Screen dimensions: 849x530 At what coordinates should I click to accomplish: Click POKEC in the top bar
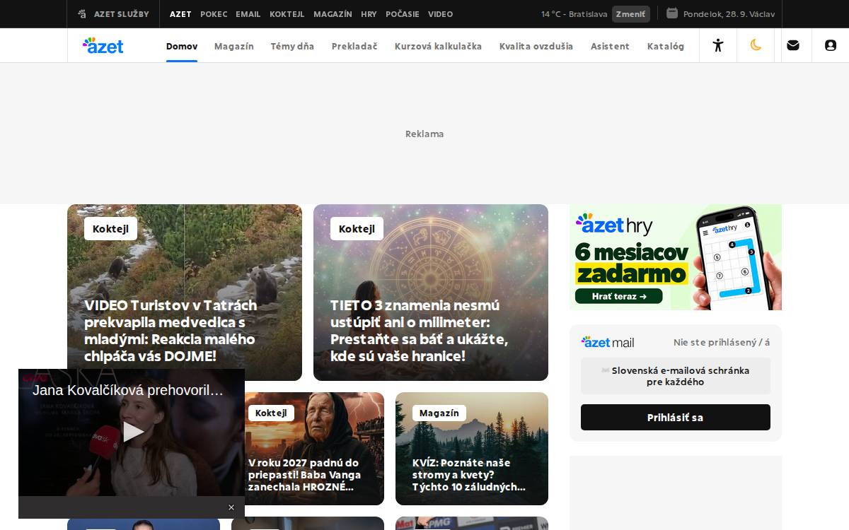pos(214,14)
